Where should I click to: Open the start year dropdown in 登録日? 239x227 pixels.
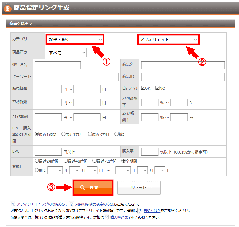(x=55, y=170)
